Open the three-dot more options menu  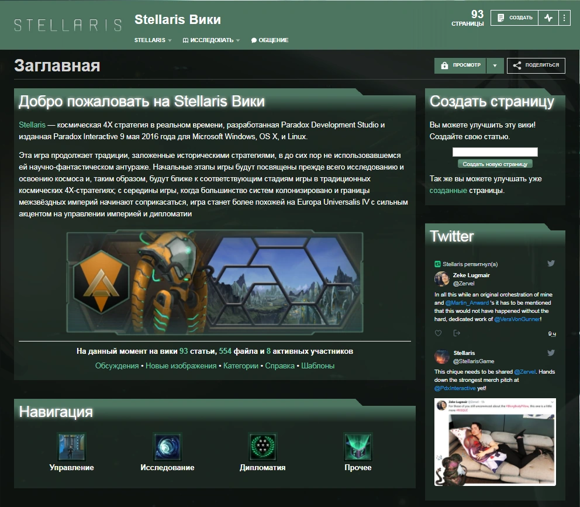(x=564, y=18)
